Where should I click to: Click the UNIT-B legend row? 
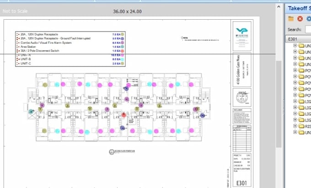pyautogui.click(x=70, y=59)
